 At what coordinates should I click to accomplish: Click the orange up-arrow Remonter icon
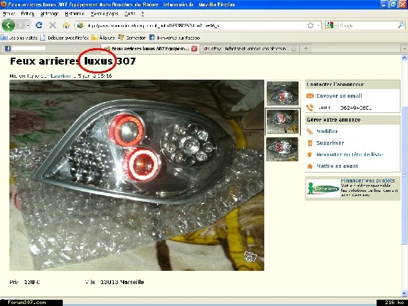[x=309, y=154]
